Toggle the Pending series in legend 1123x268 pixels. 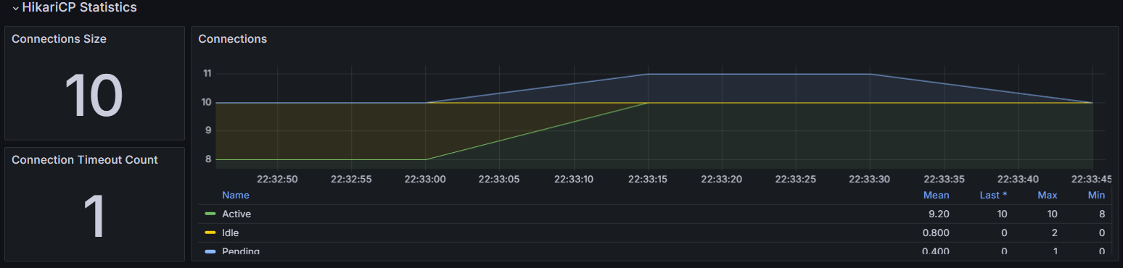(241, 251)
